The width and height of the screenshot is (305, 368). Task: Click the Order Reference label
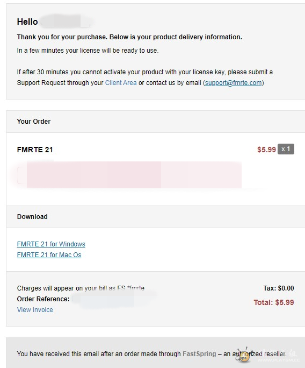click(43, 299)
